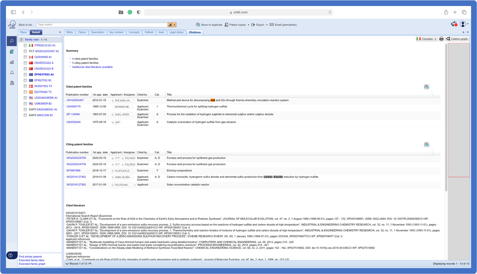Image resolution: width=477 pixels, height=274 pixels.
Task: Click the help question mark icon
Action: [10, 255]
